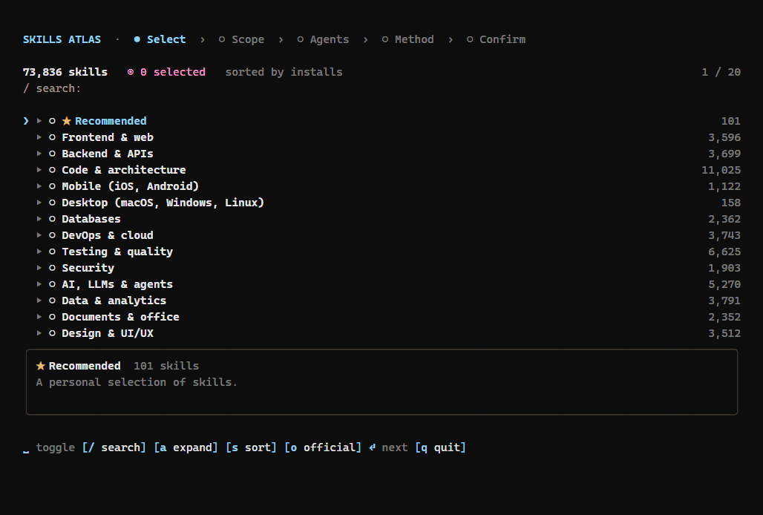This screenshot has height=515, width=763.
Task: Click the 11,025 count for Code & architecture
Action: point(721,170)
